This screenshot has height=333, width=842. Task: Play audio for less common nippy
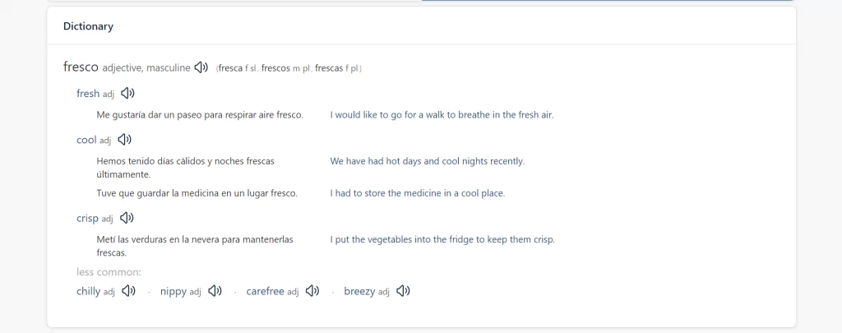click(215, 291)
